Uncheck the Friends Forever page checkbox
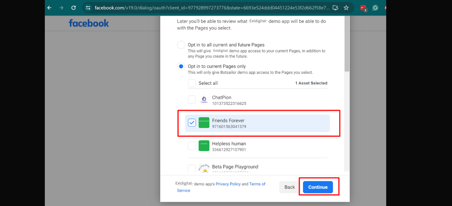The height and width of the screenshot is (206, 452). tap(192, 123)
